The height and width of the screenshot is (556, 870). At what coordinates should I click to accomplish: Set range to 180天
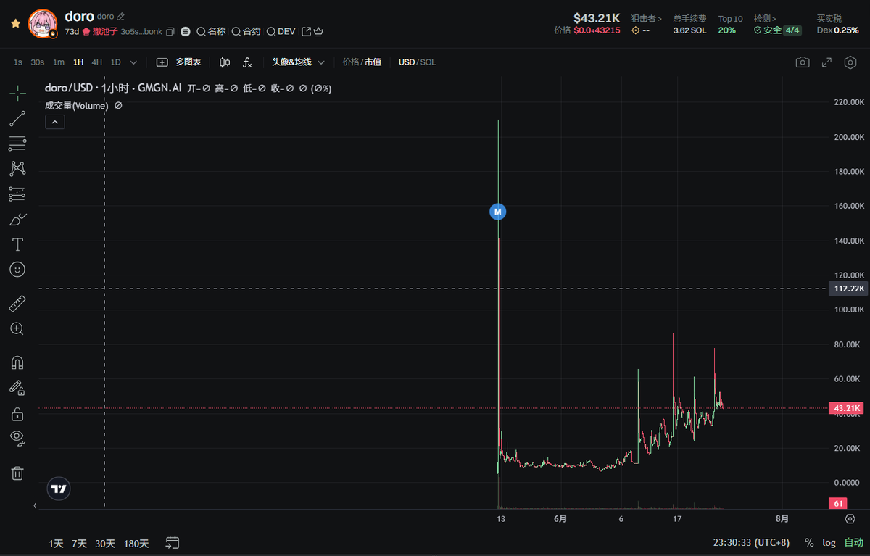(137, 543)
